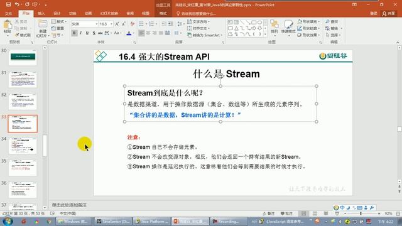
Task: Click Comments (批注) in status bar
Action: (x=286, y=213)
